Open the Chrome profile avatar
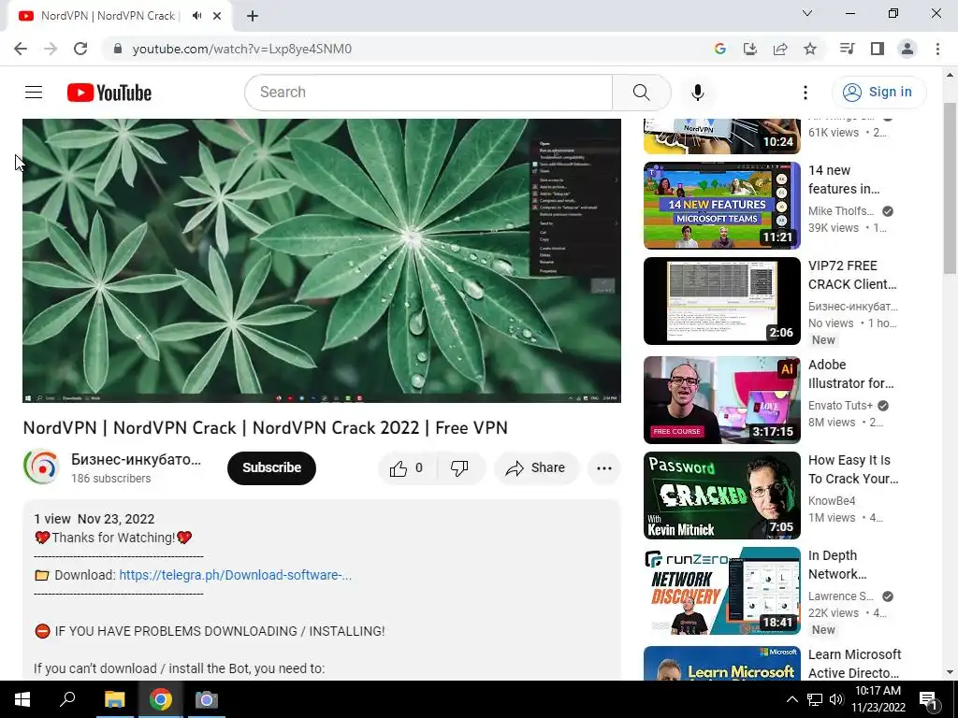 907,49
